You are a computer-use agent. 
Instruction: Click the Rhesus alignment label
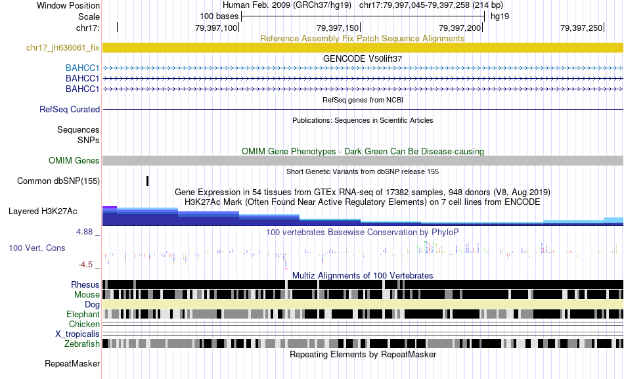(85, 284)
